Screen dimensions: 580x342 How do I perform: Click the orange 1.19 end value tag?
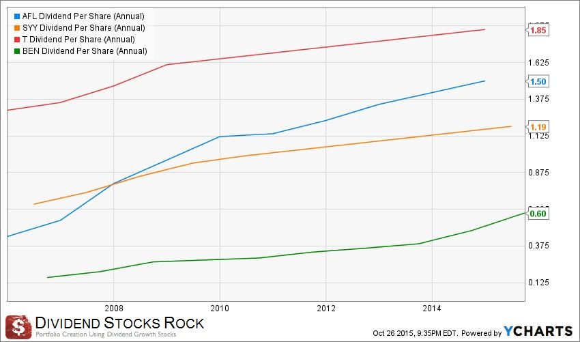tap(538, 127)
